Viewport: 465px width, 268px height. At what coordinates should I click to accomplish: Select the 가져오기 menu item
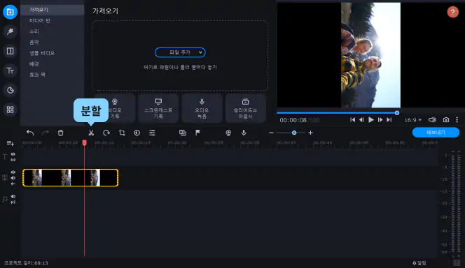[53, 10]
